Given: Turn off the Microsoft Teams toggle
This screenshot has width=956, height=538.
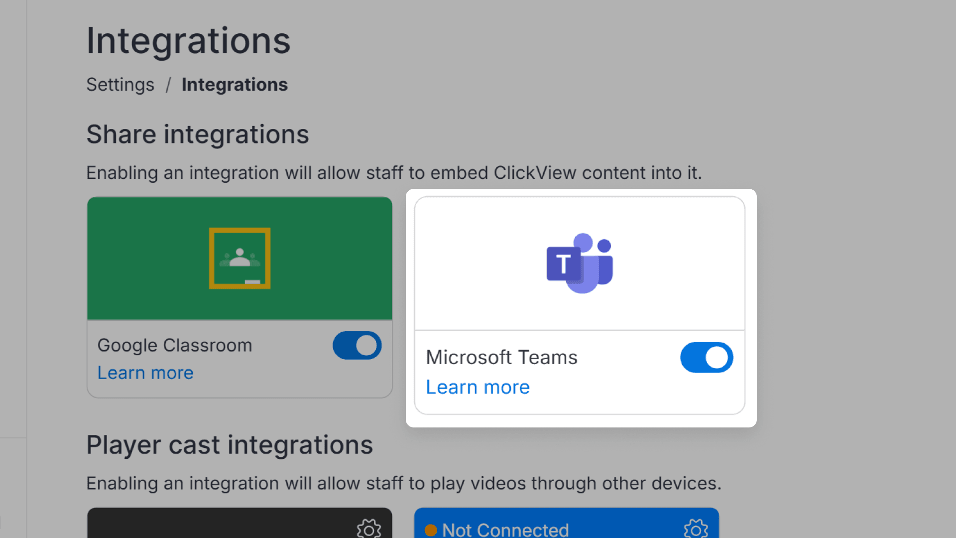Looking at the screenshot, I should pos(707,357).
